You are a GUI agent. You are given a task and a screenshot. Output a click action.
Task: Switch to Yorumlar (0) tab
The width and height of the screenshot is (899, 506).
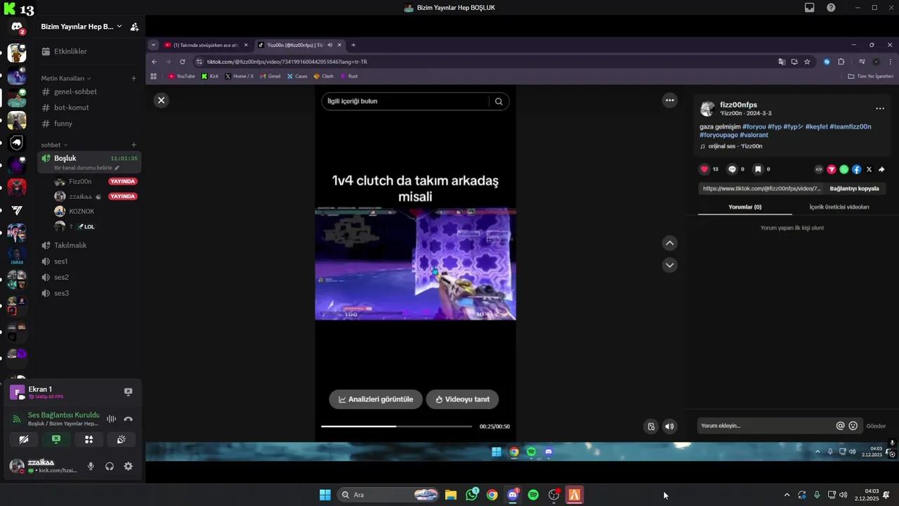pyautogui.click(x=744, y=207)
